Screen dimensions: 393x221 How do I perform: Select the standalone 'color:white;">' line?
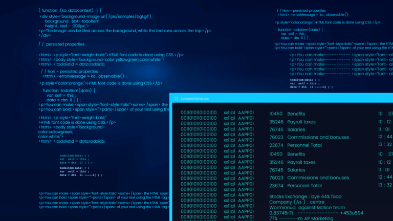coord(51,137)
